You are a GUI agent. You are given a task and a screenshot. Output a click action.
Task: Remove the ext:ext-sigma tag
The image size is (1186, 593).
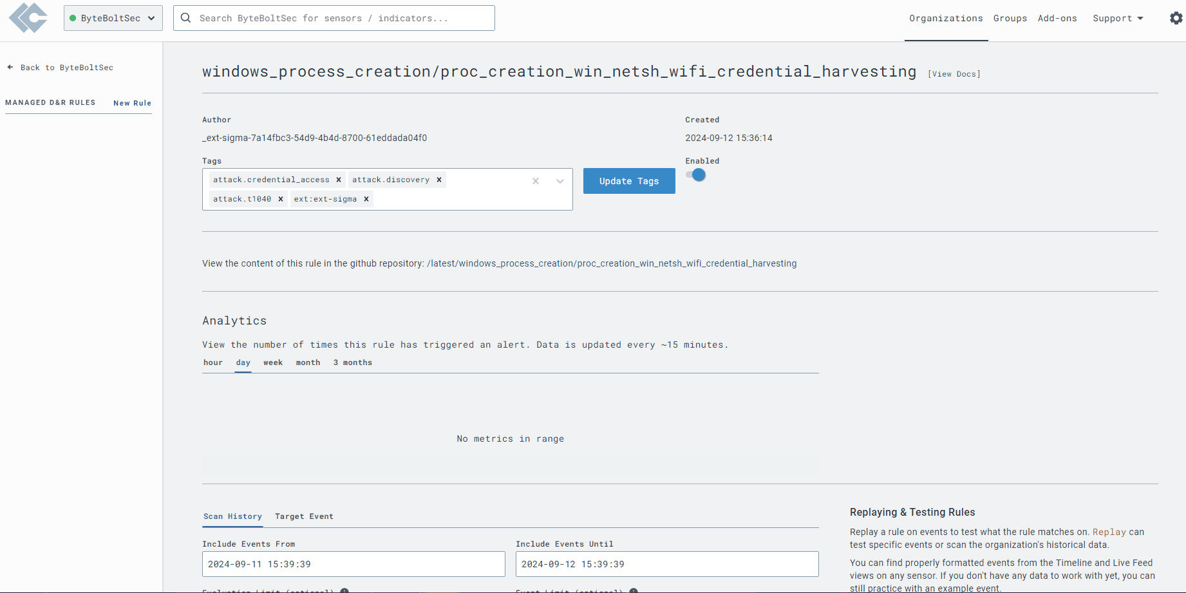pyautogui.click(x=366, y=199)
